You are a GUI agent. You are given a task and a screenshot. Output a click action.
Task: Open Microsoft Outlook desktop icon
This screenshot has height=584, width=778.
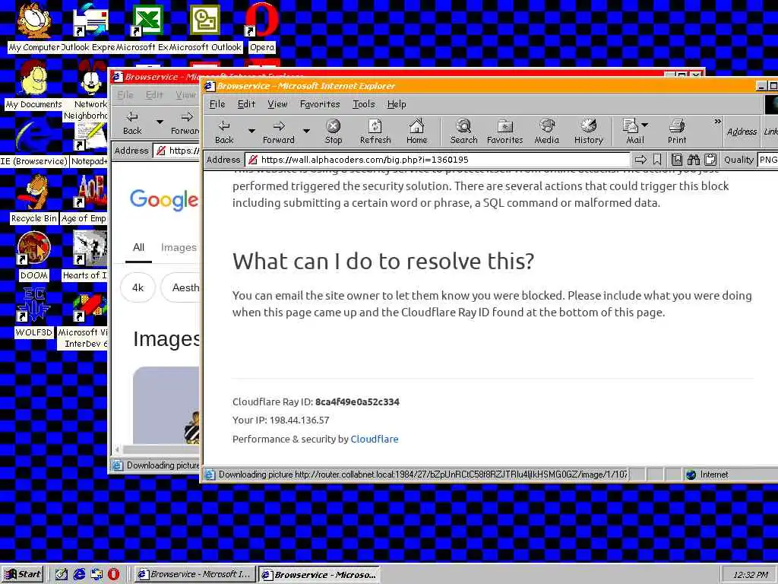tap(205, 27)
